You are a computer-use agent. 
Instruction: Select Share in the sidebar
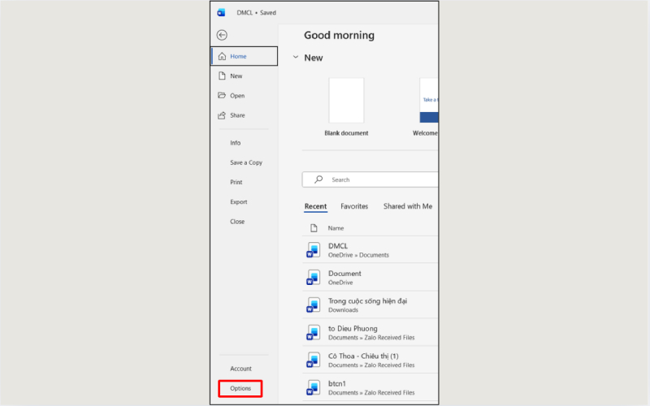click(x=245, y=115)
